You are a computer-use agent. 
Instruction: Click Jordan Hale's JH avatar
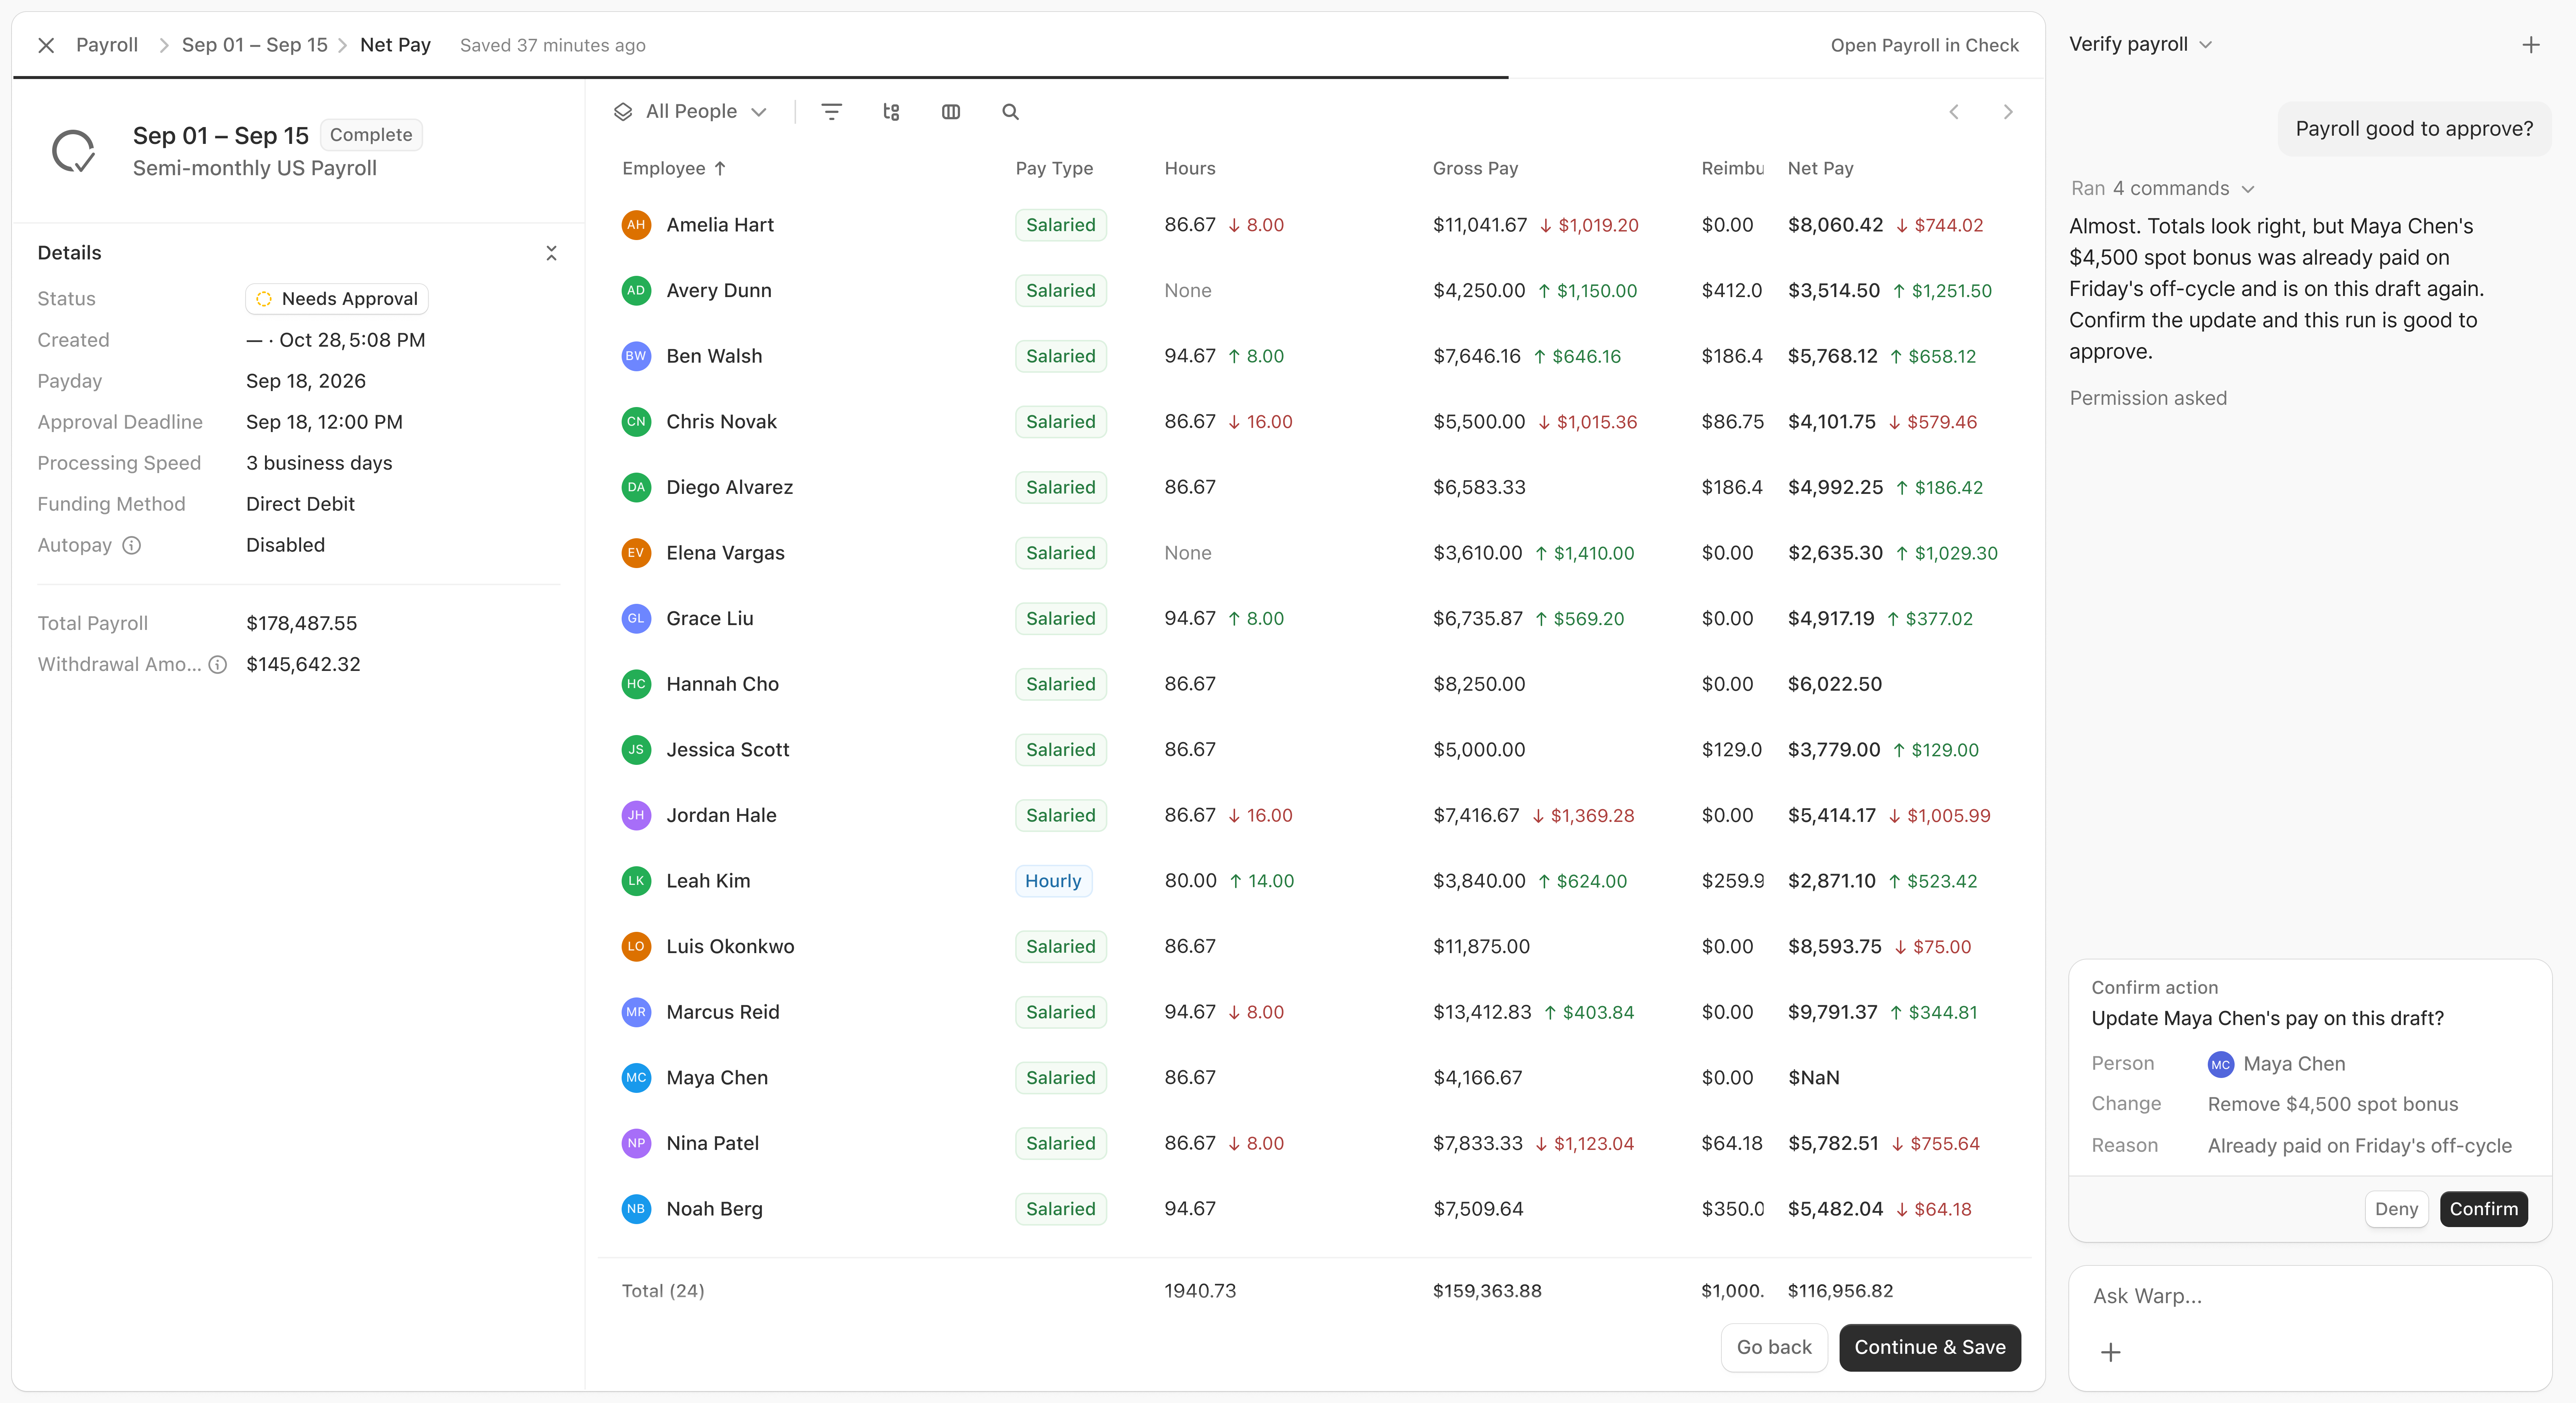[x=636, y=815]
